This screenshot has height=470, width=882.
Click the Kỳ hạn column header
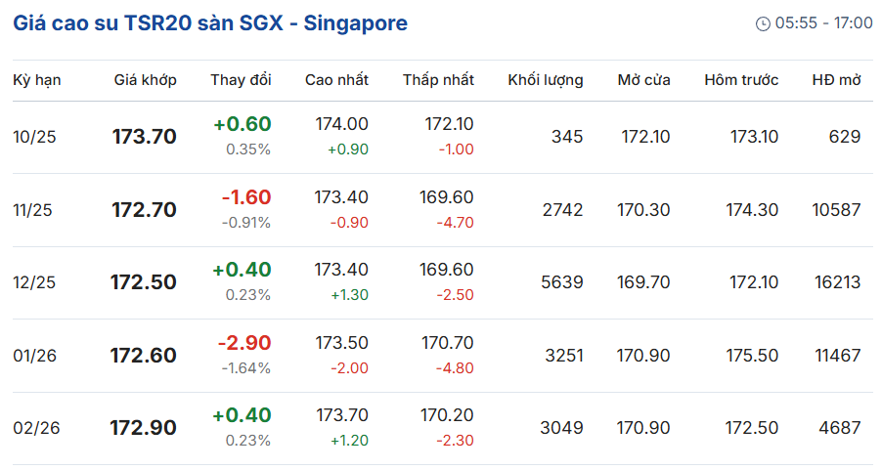[x=37, y=80]
